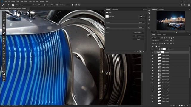Collapse the Car group in Layers

[x=155, y=46]
